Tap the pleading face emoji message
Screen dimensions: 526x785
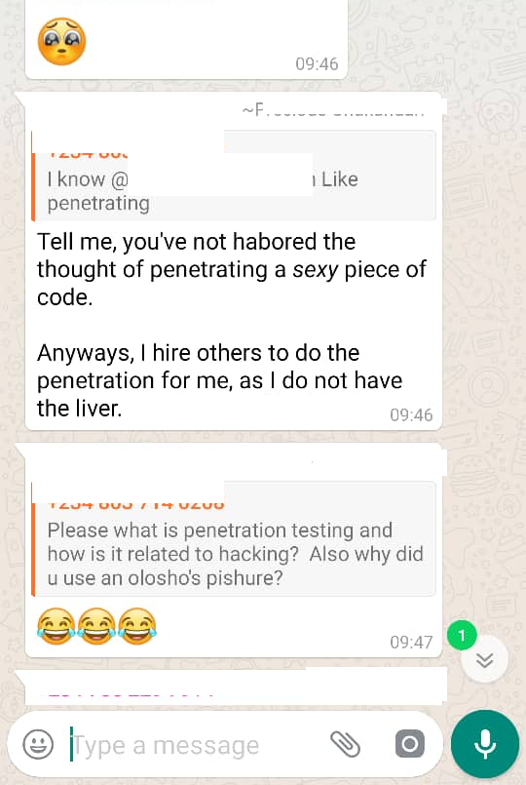62,42
